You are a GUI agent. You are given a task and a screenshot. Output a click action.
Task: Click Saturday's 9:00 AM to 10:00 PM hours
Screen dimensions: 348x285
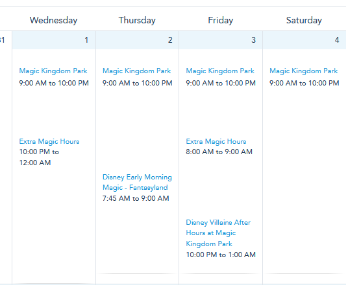(304, 83)
